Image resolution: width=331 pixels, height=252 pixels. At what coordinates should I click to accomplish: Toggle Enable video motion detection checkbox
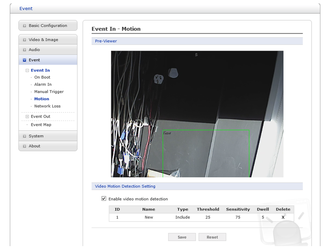(104, 199)
